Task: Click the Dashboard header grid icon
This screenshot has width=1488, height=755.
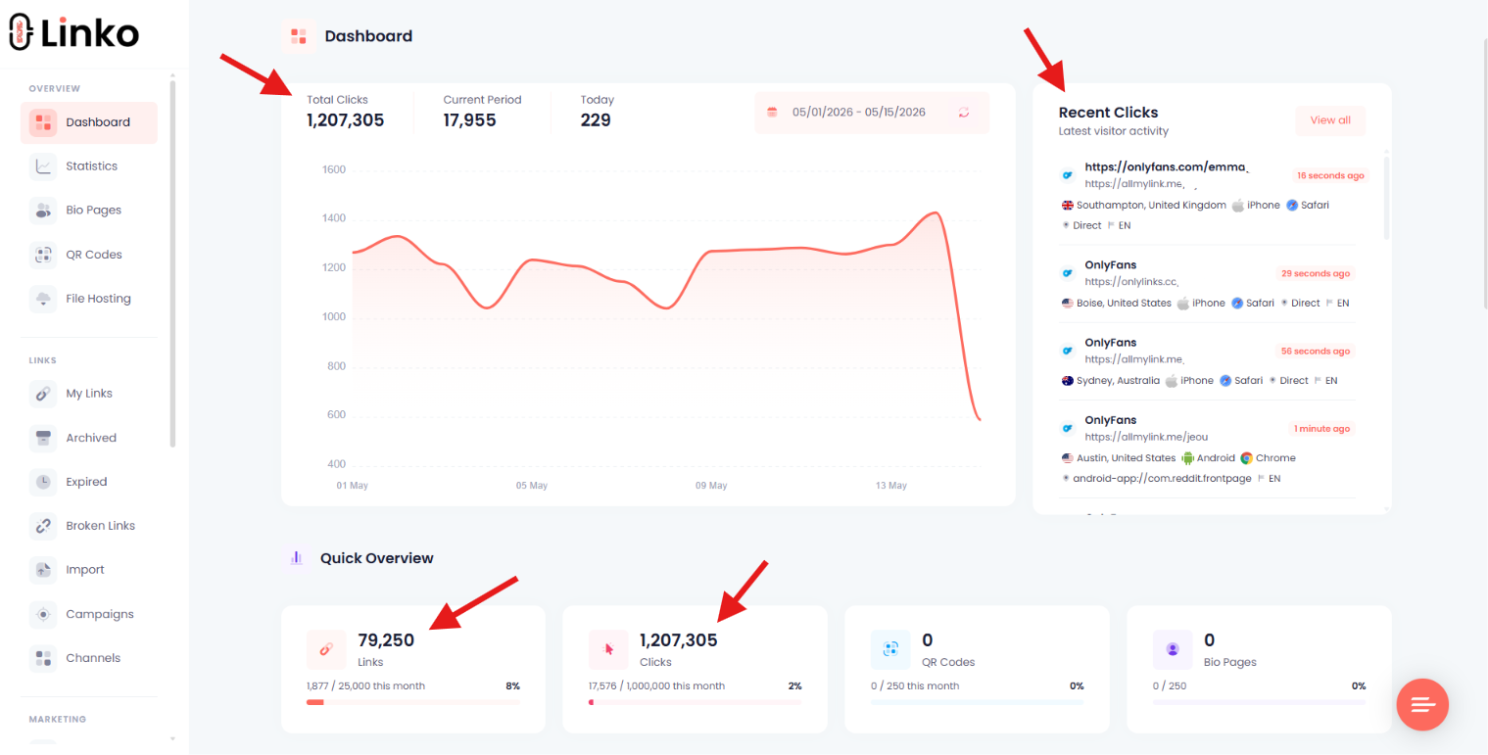Action: [x=299, y=36]
